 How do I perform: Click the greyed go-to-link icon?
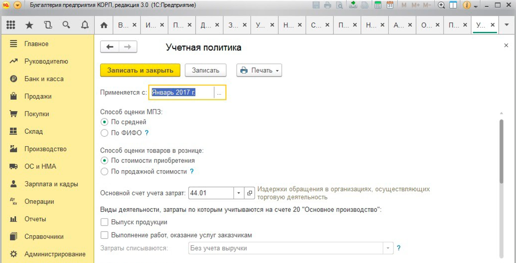click(x=365, y=6)
